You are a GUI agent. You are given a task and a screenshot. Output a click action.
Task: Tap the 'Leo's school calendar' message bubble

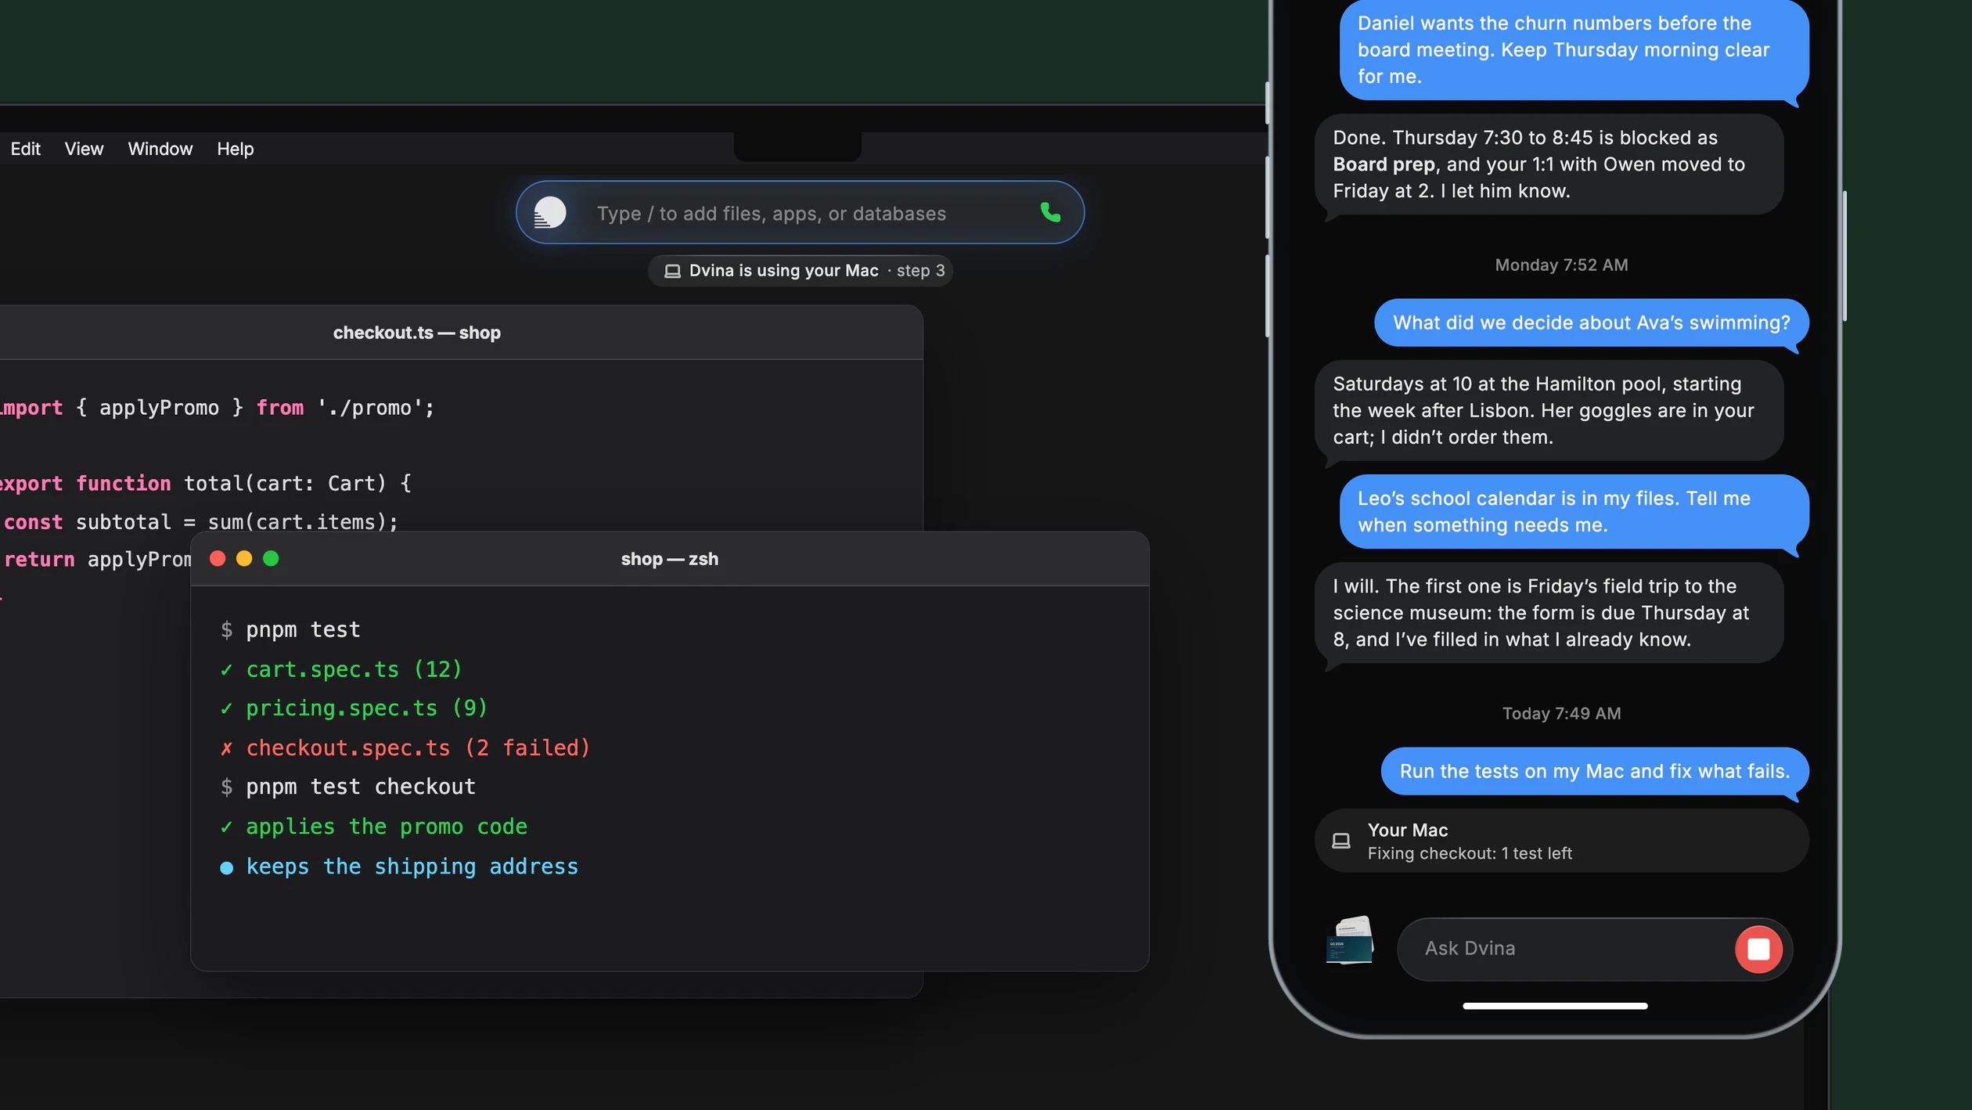point(1574,512)
